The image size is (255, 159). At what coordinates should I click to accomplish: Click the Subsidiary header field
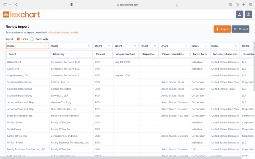[x=71, y=54]
